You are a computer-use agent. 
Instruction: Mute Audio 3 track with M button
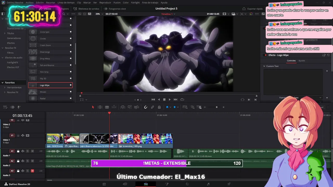(x=33, y=171)
